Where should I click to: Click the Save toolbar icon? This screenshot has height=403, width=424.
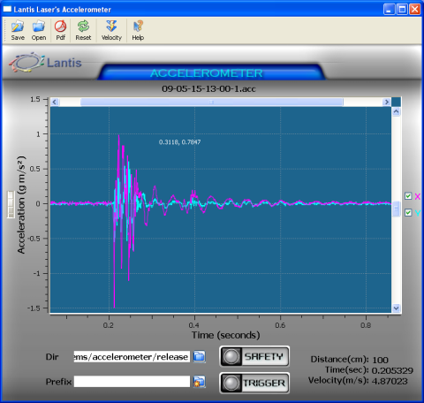18,30
